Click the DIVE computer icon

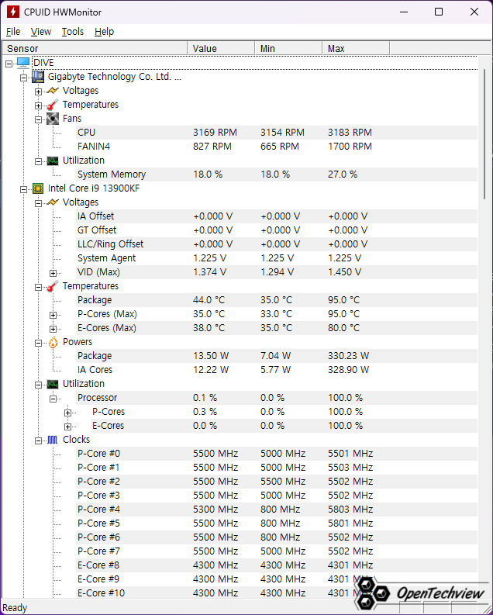23,63
